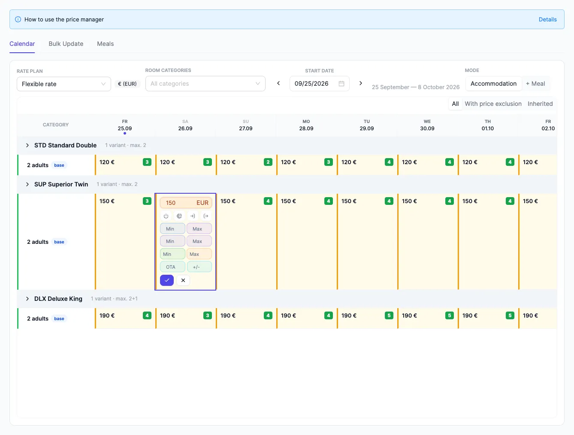Click availability badge for SUP Superior Twin on 01.10
The height and width of the screenshot is (435, 574).
510,201
